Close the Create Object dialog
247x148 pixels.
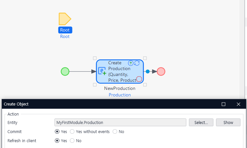[x=239, y=104]
